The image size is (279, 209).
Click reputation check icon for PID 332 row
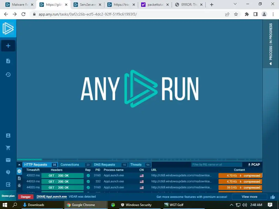coord(88,182)
